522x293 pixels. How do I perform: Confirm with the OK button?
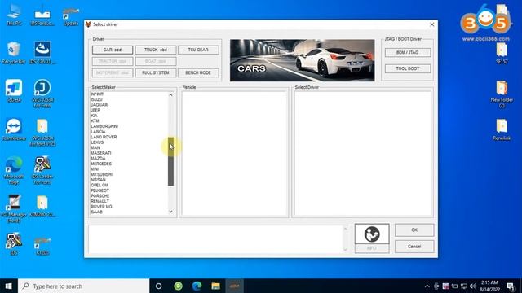pyautogui.click(x=414, y=230)
